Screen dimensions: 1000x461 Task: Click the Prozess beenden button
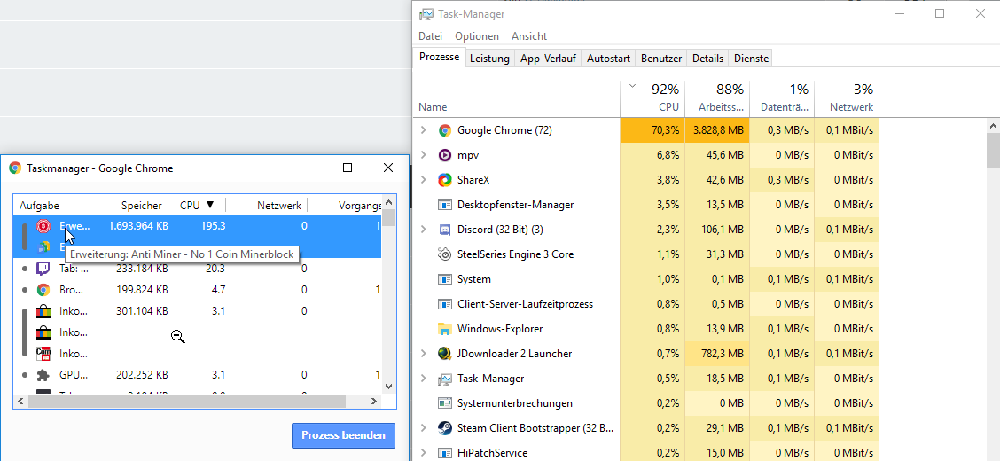pos(343,435)
